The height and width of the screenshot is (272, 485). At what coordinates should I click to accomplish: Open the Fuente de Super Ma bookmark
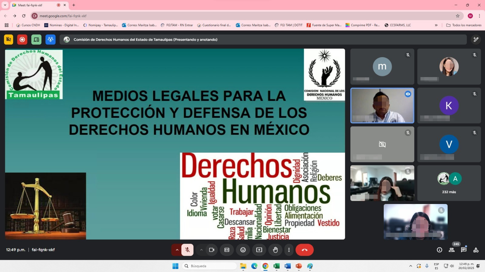click(x=324, y=25)
